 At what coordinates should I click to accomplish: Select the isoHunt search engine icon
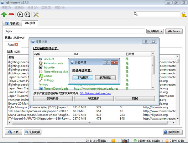click(x=40, y=59)
